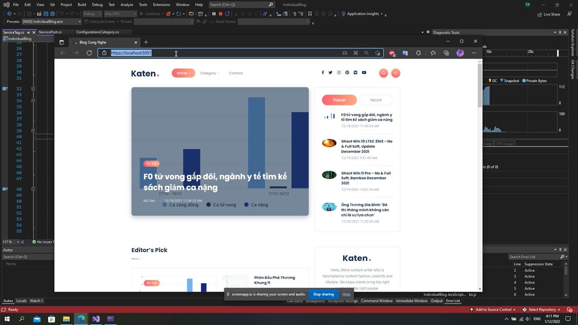Open the Edge Extensions puzzle icon
The height and width of the screenshot is (325, 578).
coord(419,53)
